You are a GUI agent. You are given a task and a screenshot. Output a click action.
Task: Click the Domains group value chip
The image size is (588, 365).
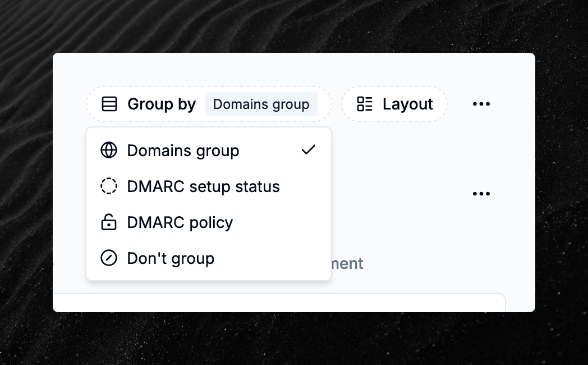click(x=261, y=104)
